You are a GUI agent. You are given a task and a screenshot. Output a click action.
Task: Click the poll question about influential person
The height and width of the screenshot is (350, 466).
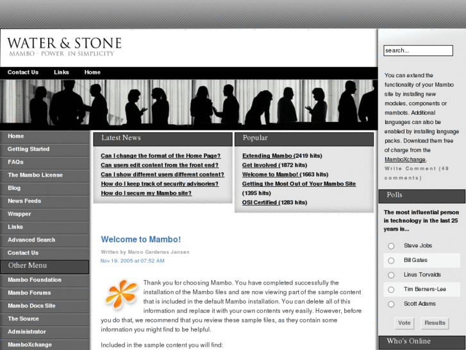(x=421, y=221)
